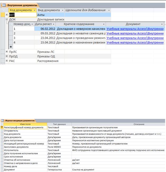Click date cell 09.03.2012
This screenshot has height=172, width=166.
pyautogui.click(x=45, y=33)
